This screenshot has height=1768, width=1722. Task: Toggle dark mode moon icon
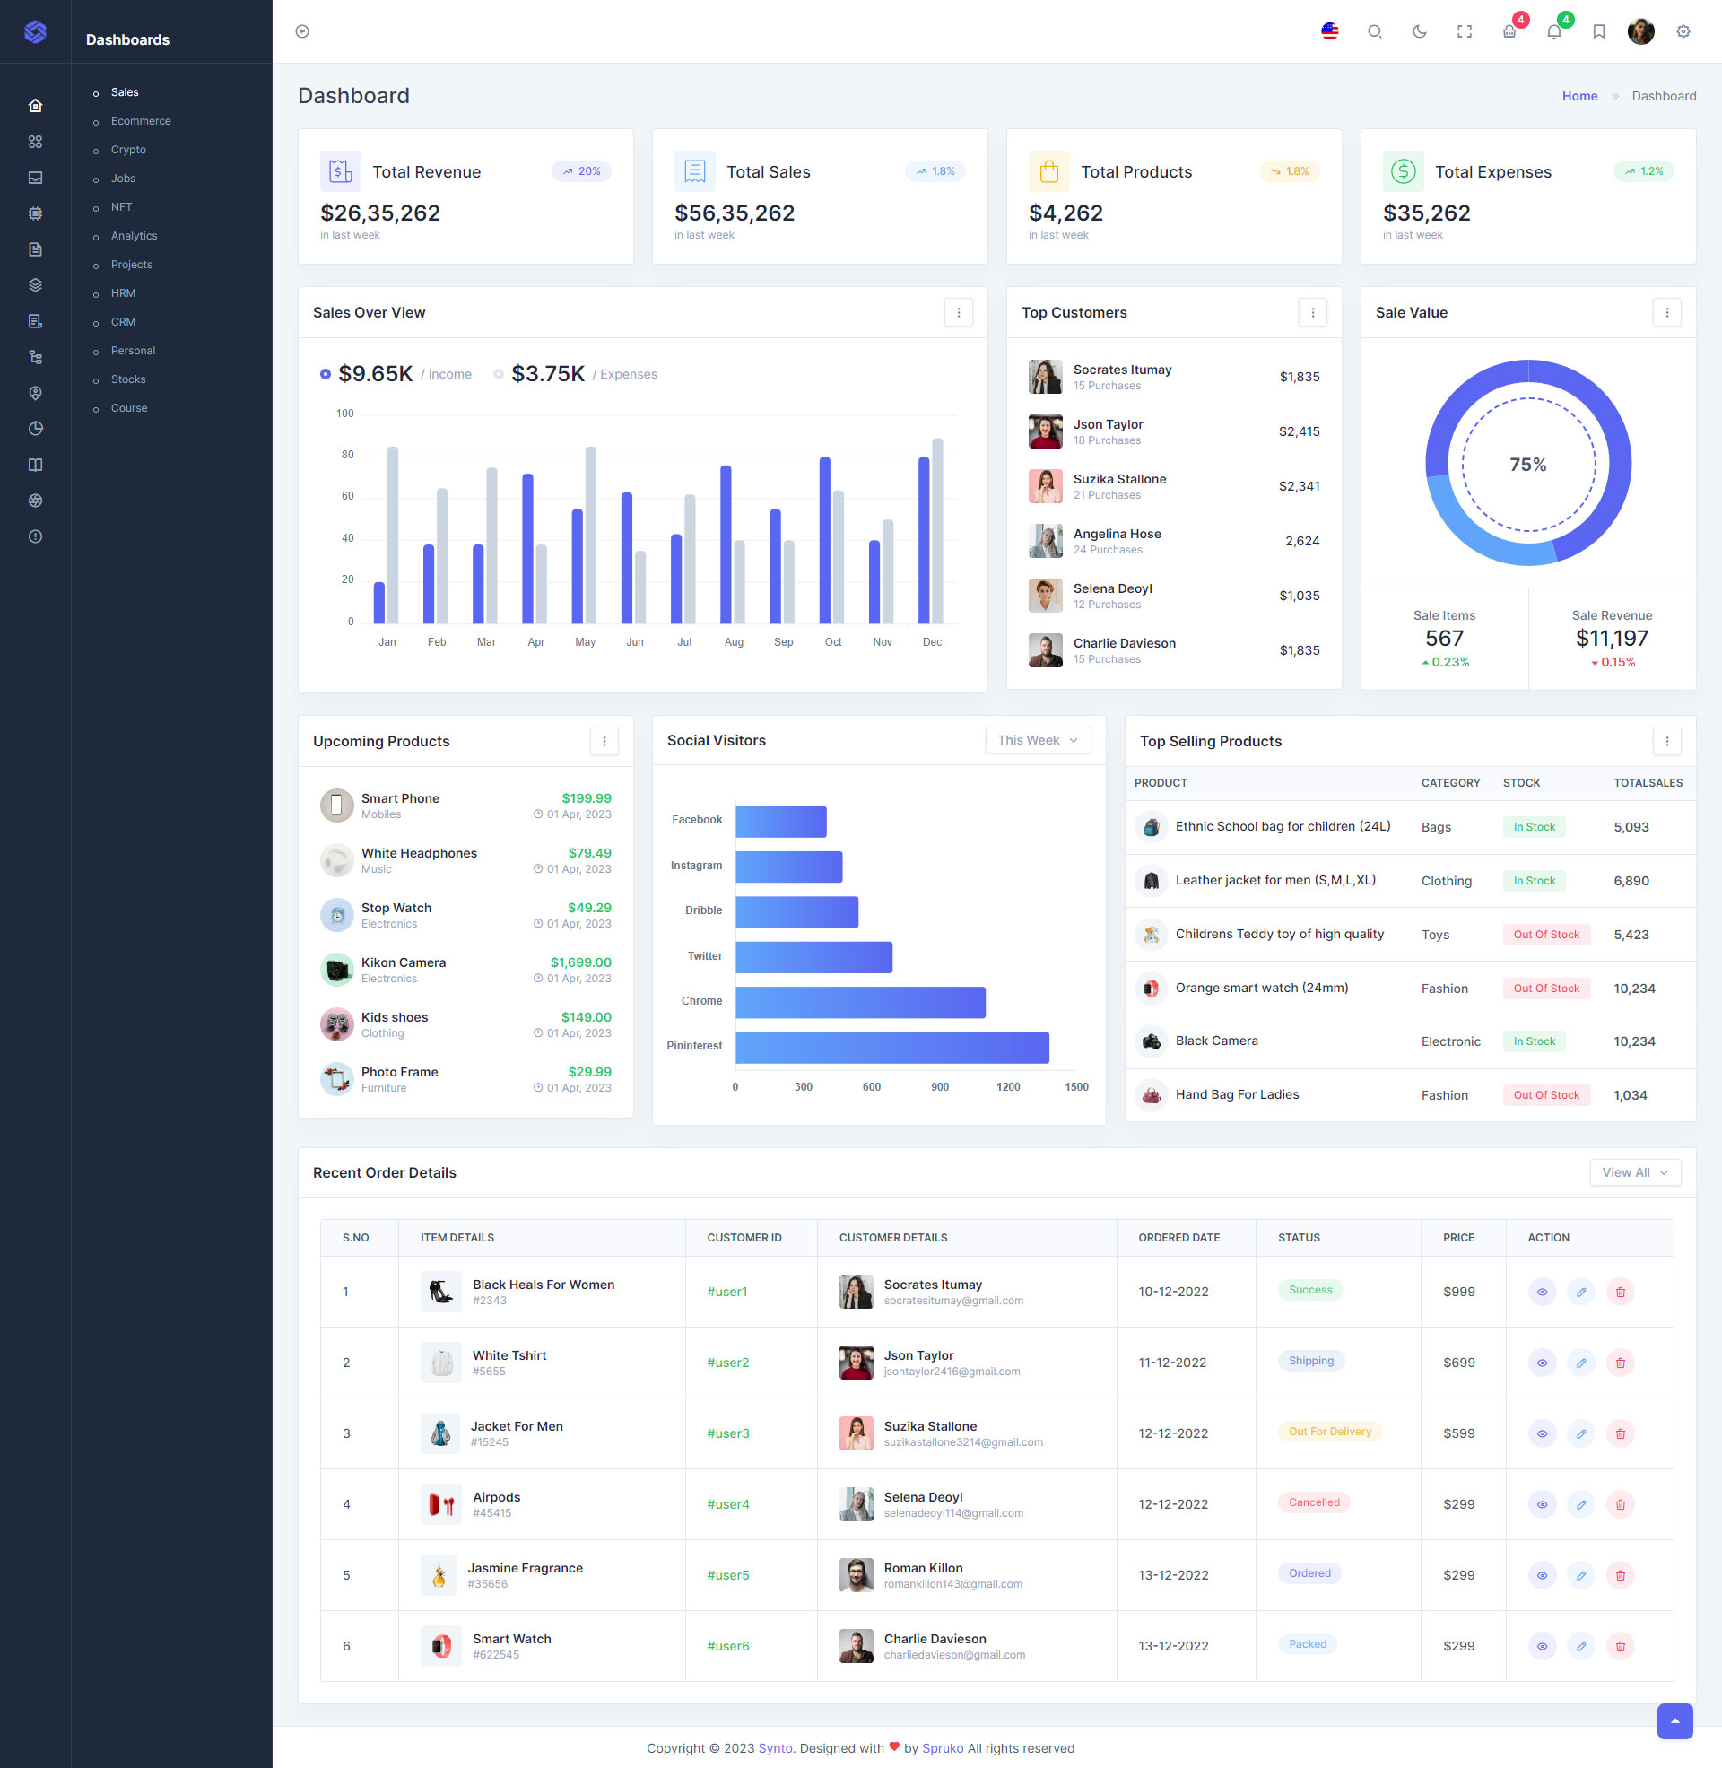1419,31
